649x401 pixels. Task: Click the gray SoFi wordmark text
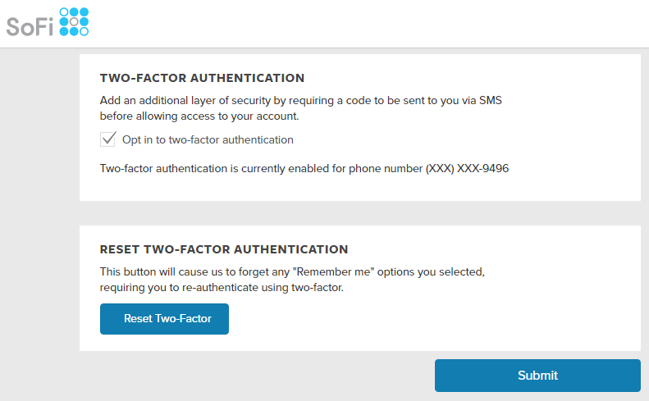[x=30, y=27]
